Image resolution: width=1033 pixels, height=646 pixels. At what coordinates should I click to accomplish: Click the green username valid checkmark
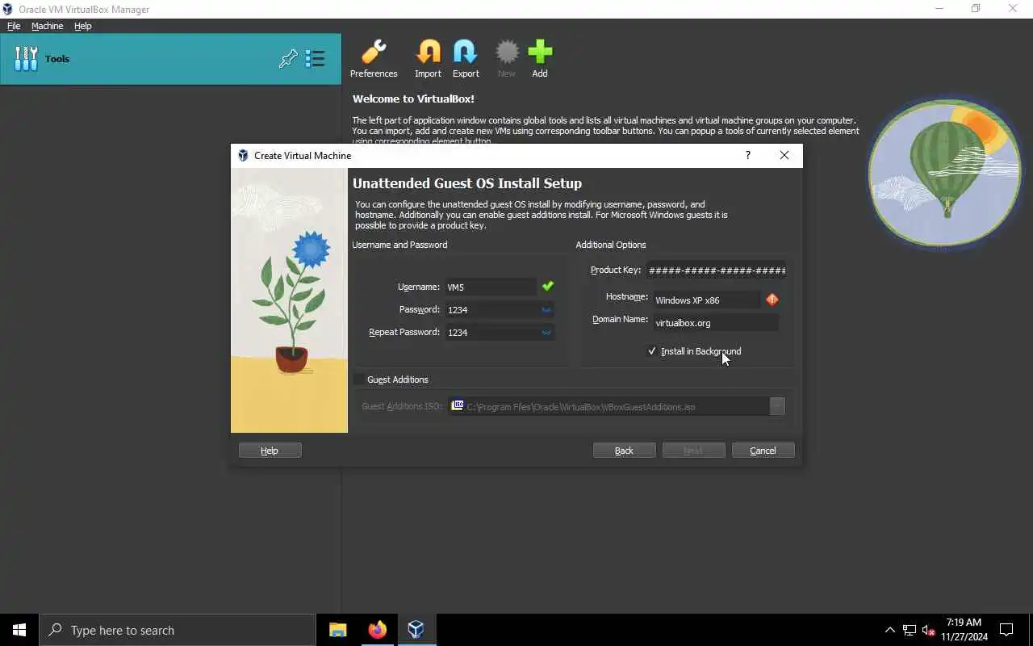click(548, 286)
